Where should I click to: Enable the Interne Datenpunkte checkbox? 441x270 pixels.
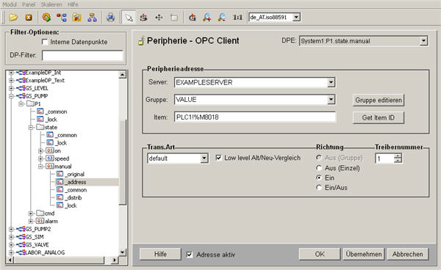click(44, 42)
